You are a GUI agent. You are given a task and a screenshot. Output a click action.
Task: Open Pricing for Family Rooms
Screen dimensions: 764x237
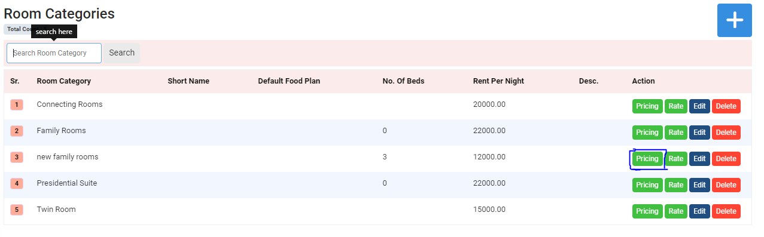tap(647, 133)
